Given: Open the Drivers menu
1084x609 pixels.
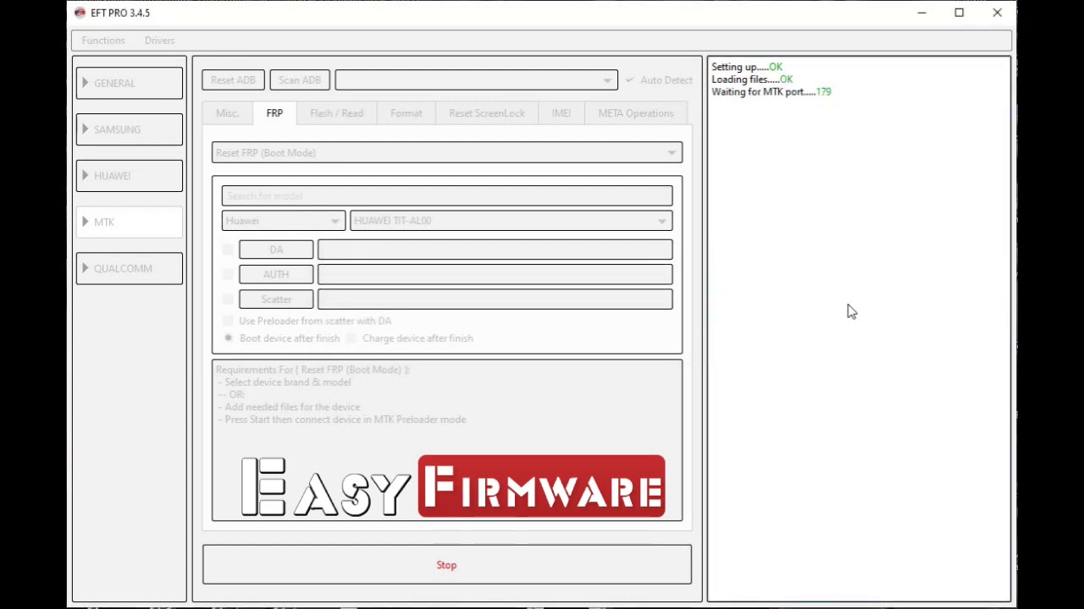Looking at the screenshot, I should [x=159, y=41].
